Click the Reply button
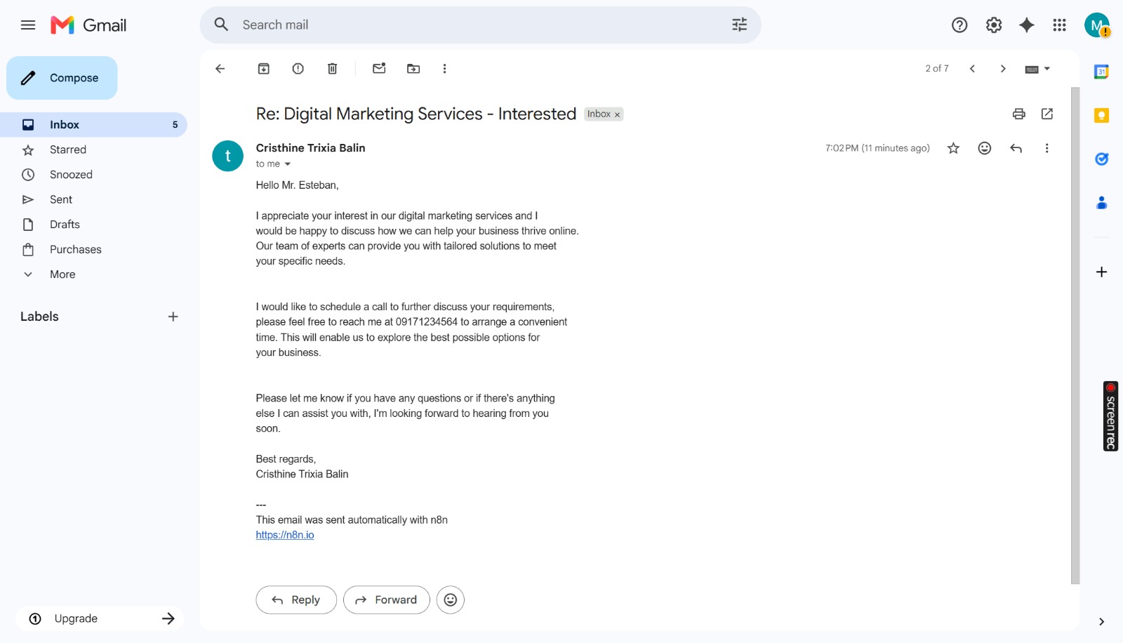Viewport: 1123px width, 643px height. tap(296, 600)
